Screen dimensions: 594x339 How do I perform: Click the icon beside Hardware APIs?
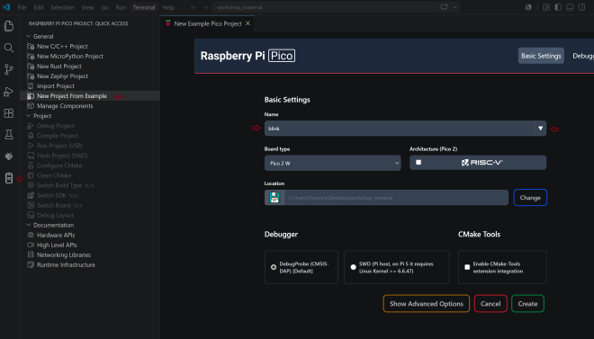point(31,235)
